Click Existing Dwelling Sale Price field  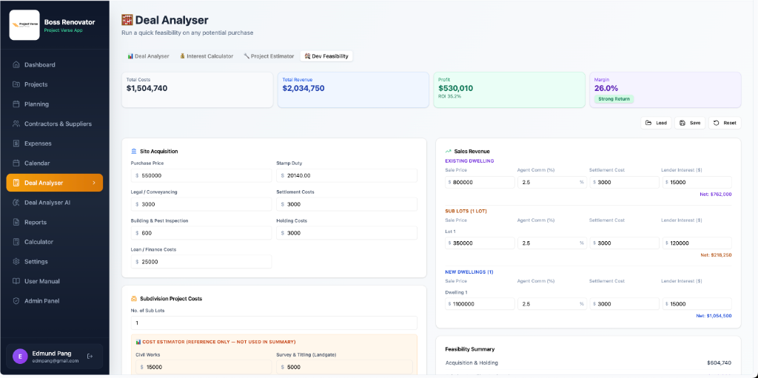(480, 182)
